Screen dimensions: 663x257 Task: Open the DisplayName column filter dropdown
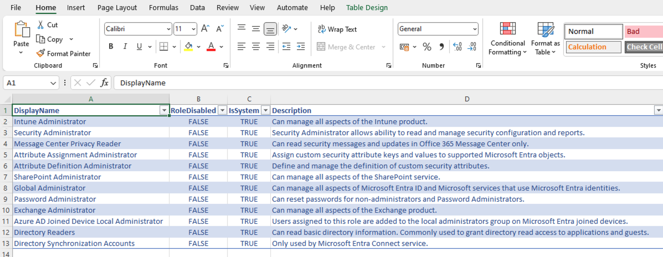click(164, 111)
